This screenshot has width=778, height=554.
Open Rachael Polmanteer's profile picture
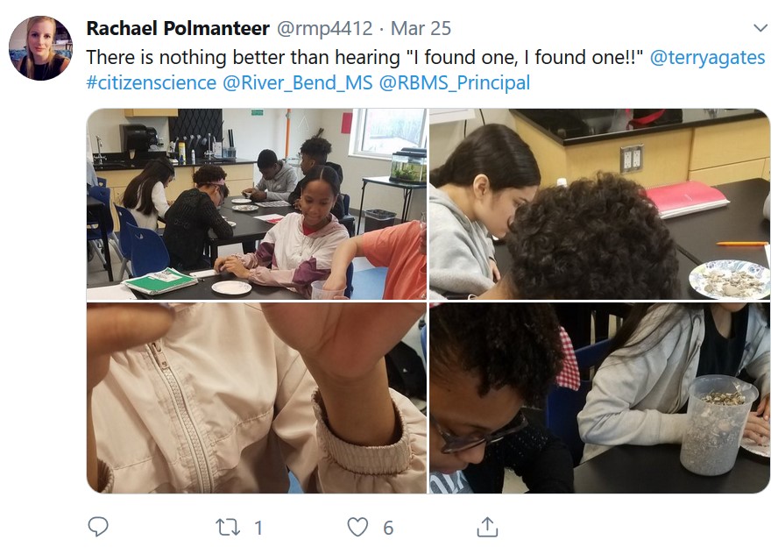[x=41, y=48]
